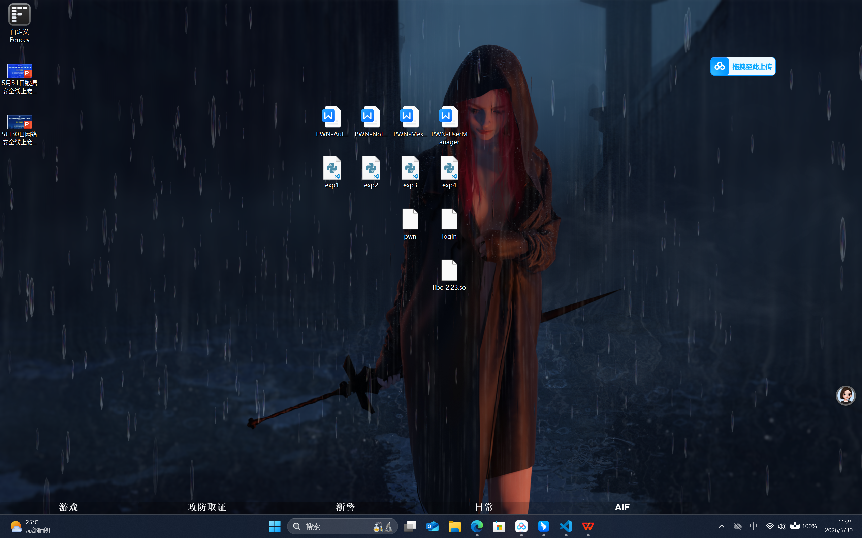Screen dimensions: 862x538
Task: Select the PWN-Mes... Word document
Action: (410, 122)
